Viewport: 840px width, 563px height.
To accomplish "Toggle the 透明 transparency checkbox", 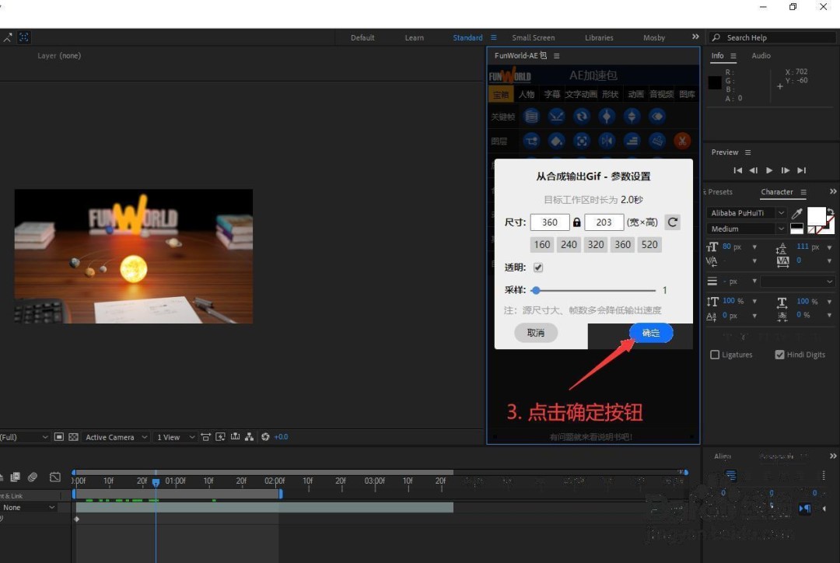I will pyautogui.click(x=538, y=268).
